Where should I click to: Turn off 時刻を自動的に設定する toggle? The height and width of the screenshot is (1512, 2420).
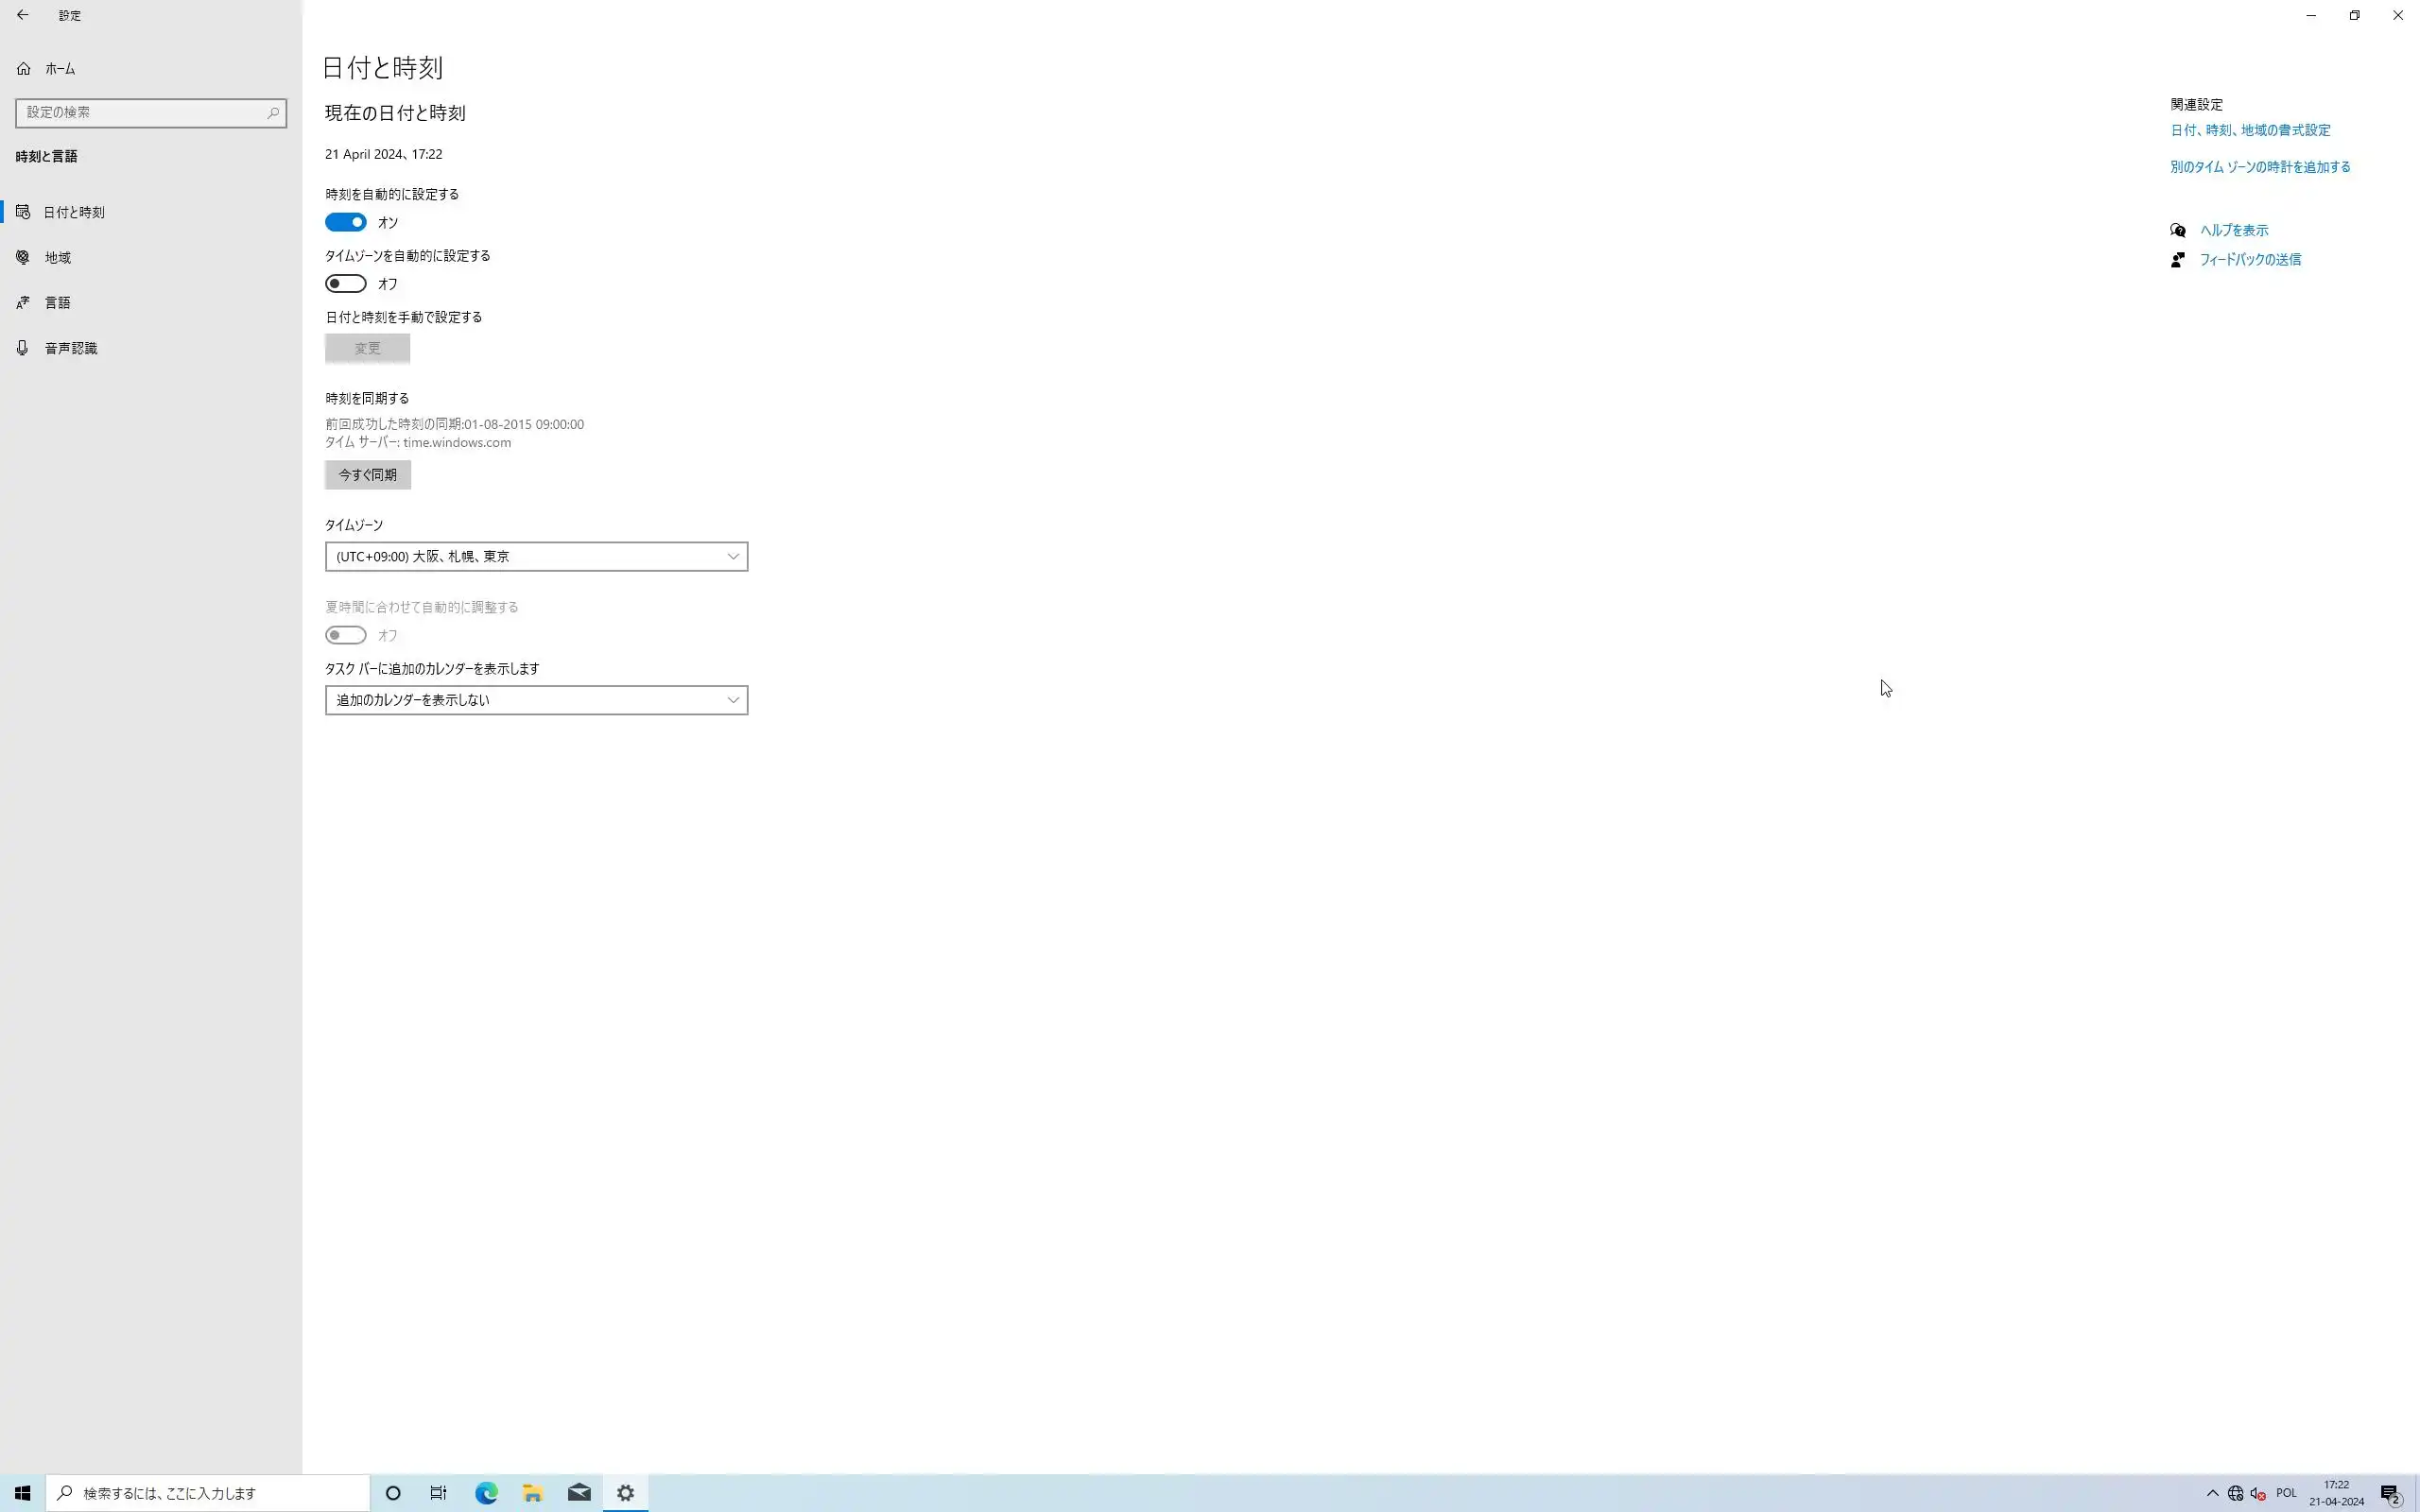[346, 222]
